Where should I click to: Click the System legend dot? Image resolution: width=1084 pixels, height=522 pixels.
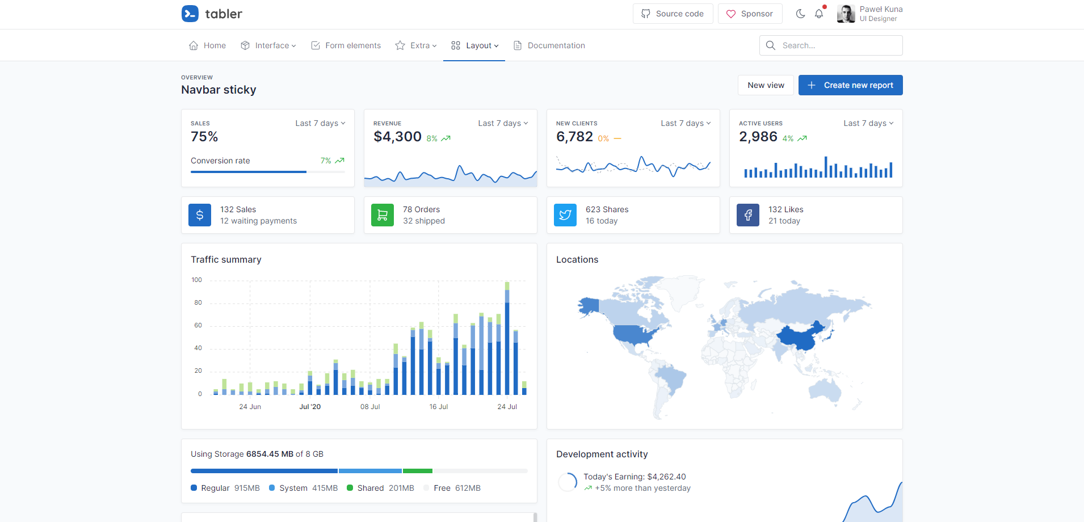(272, 488)
